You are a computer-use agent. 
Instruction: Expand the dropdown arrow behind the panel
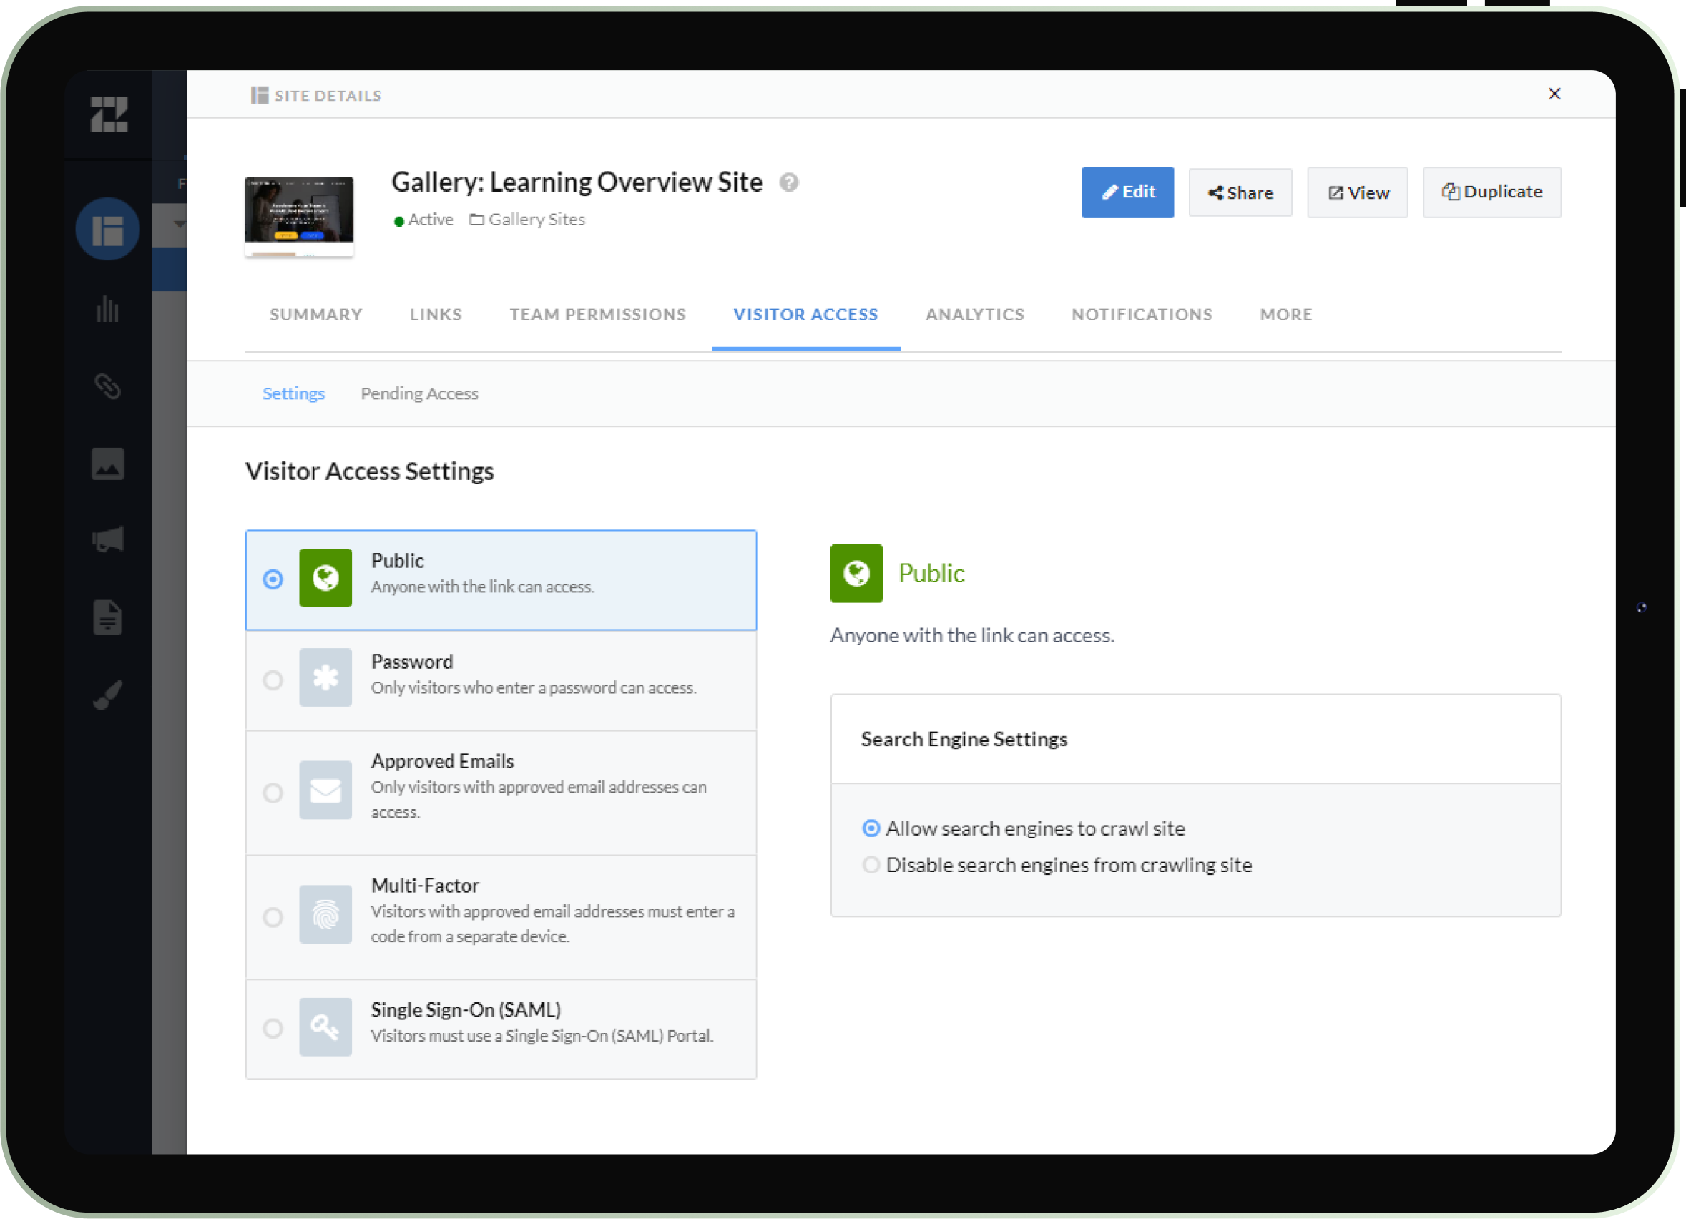coord(178,224)
